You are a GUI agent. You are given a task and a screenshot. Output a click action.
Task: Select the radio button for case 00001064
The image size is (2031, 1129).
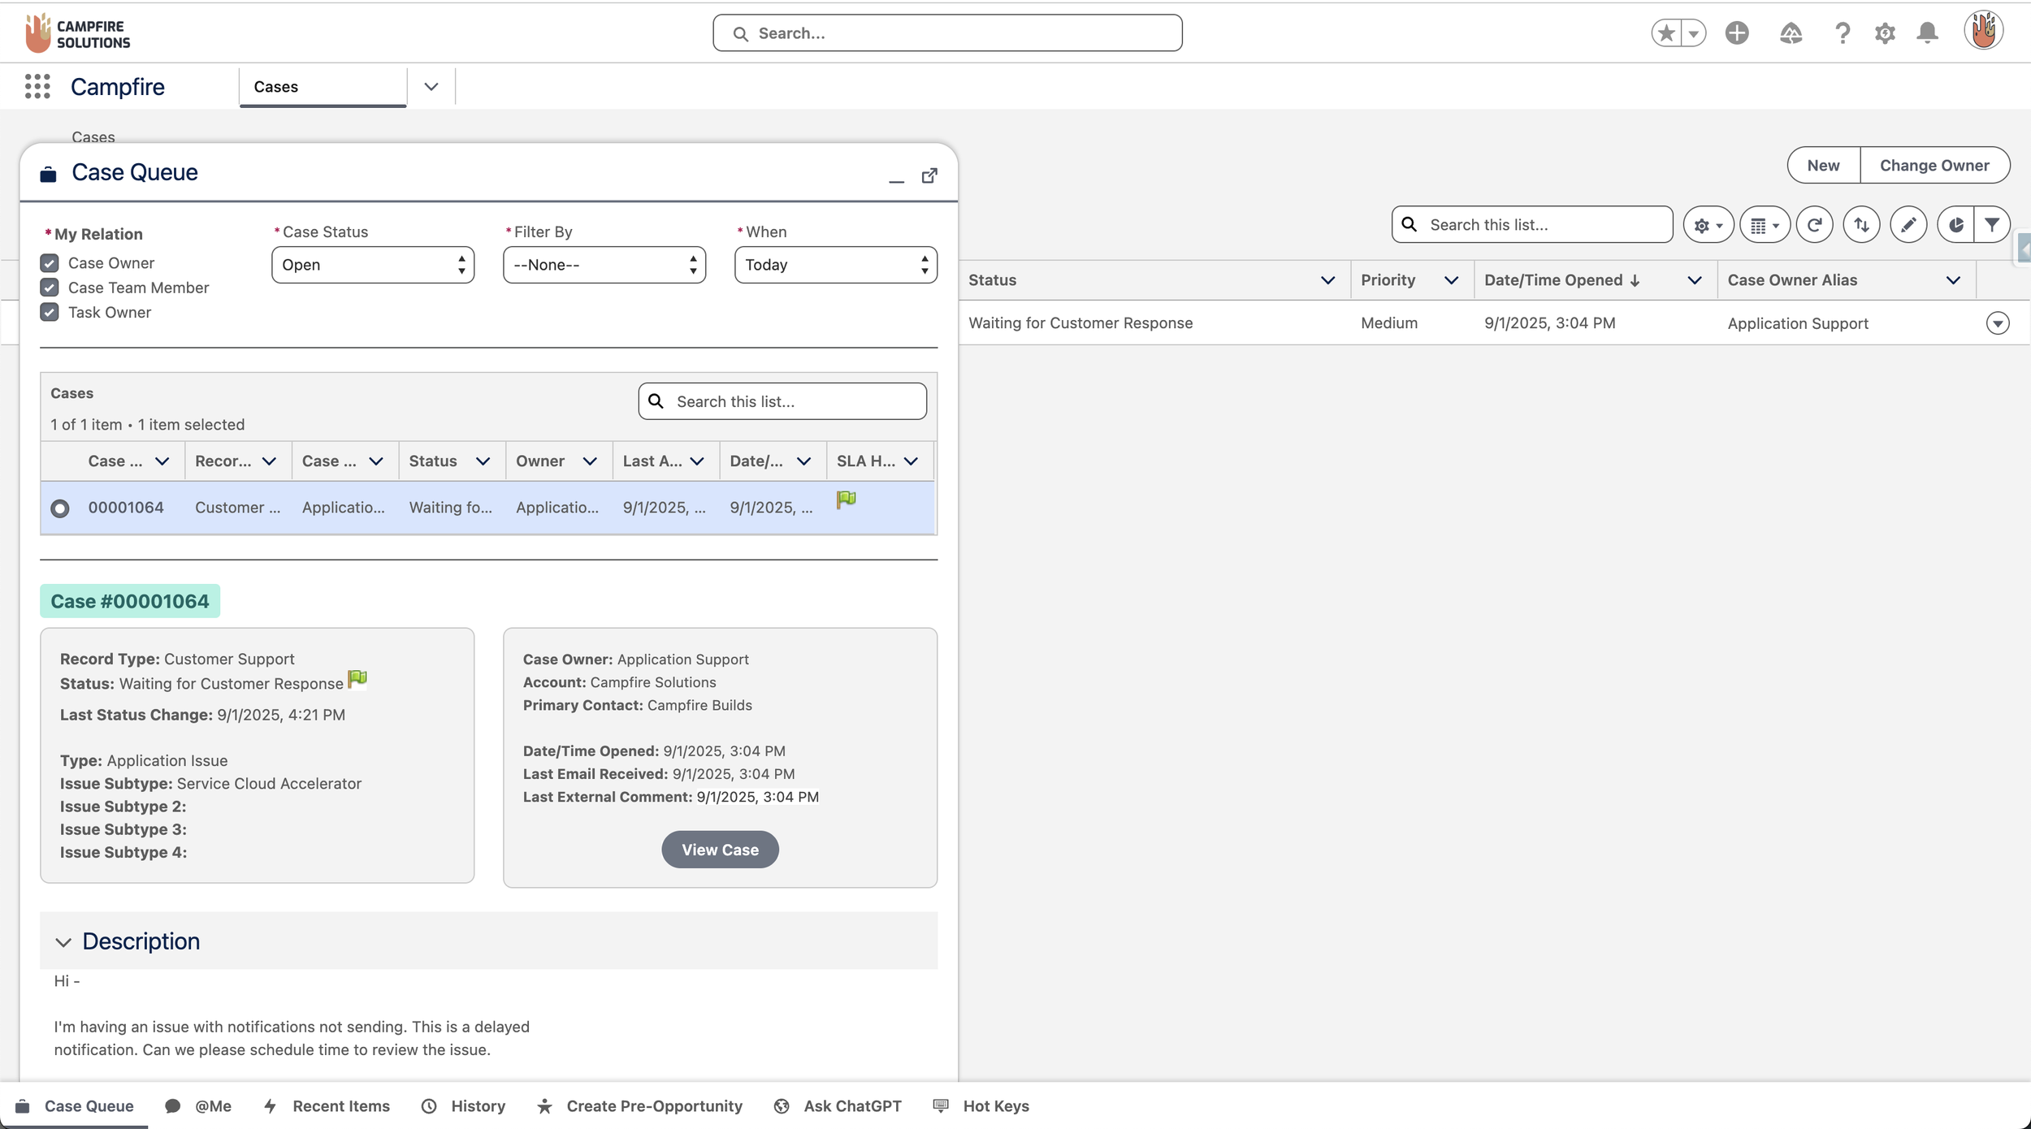pyautogui.click(x=60, y=508)
